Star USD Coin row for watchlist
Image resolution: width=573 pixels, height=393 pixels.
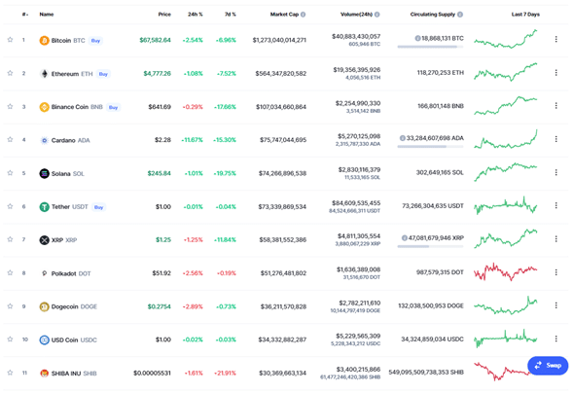click(x=11, y=339)
